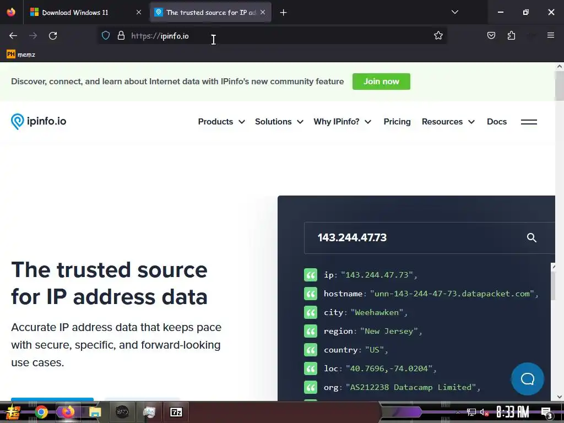Click the scrollbar down arrow
The width and height of the screenshot is (564, 423).
pos(560,397)
